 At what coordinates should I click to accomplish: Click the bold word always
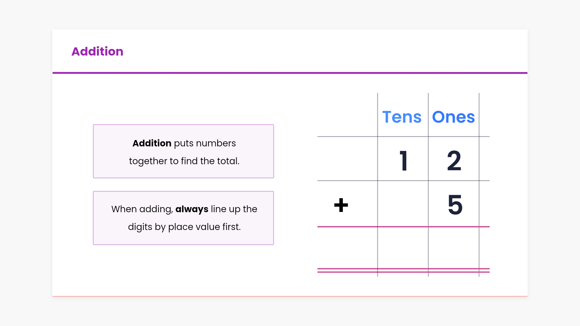click(192, 209)
